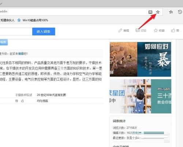Click the reading view book icon
This screenshot has height=147, width=183.
(150, 12)
